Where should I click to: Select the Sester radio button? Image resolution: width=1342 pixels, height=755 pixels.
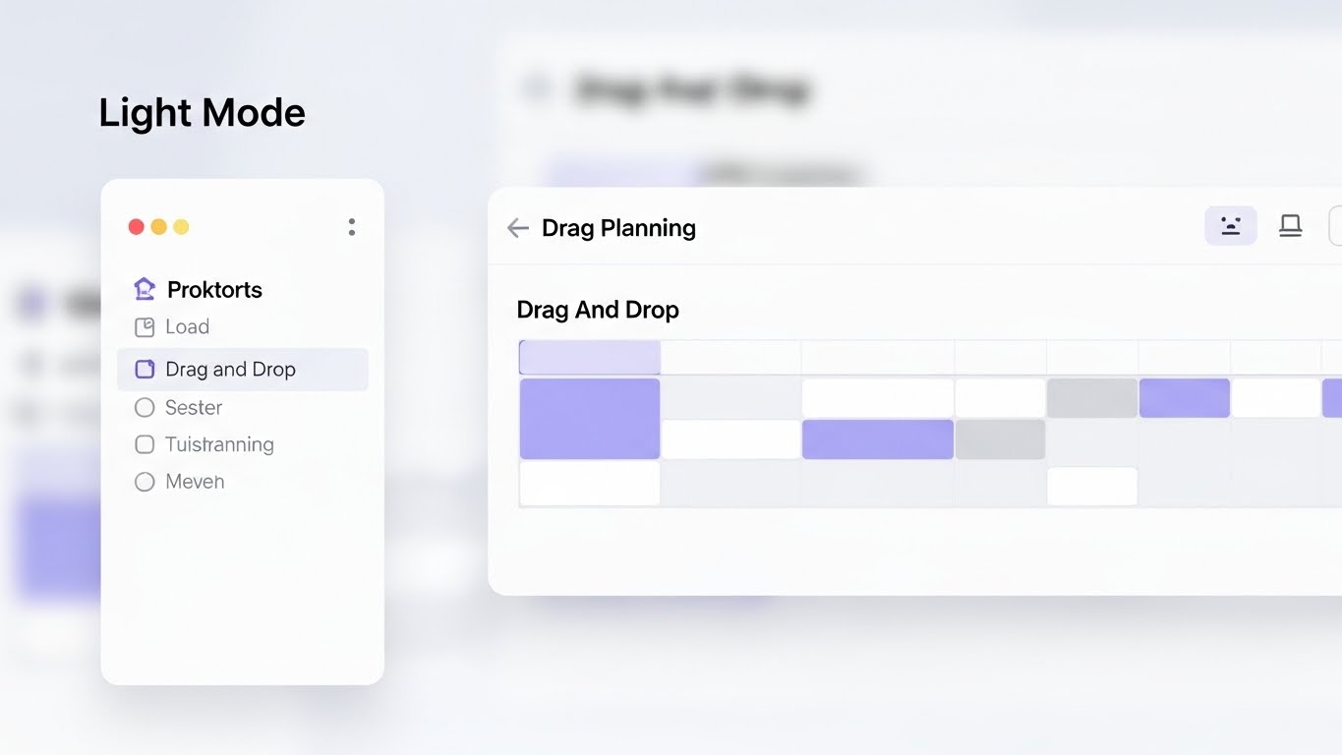(145, 407)
